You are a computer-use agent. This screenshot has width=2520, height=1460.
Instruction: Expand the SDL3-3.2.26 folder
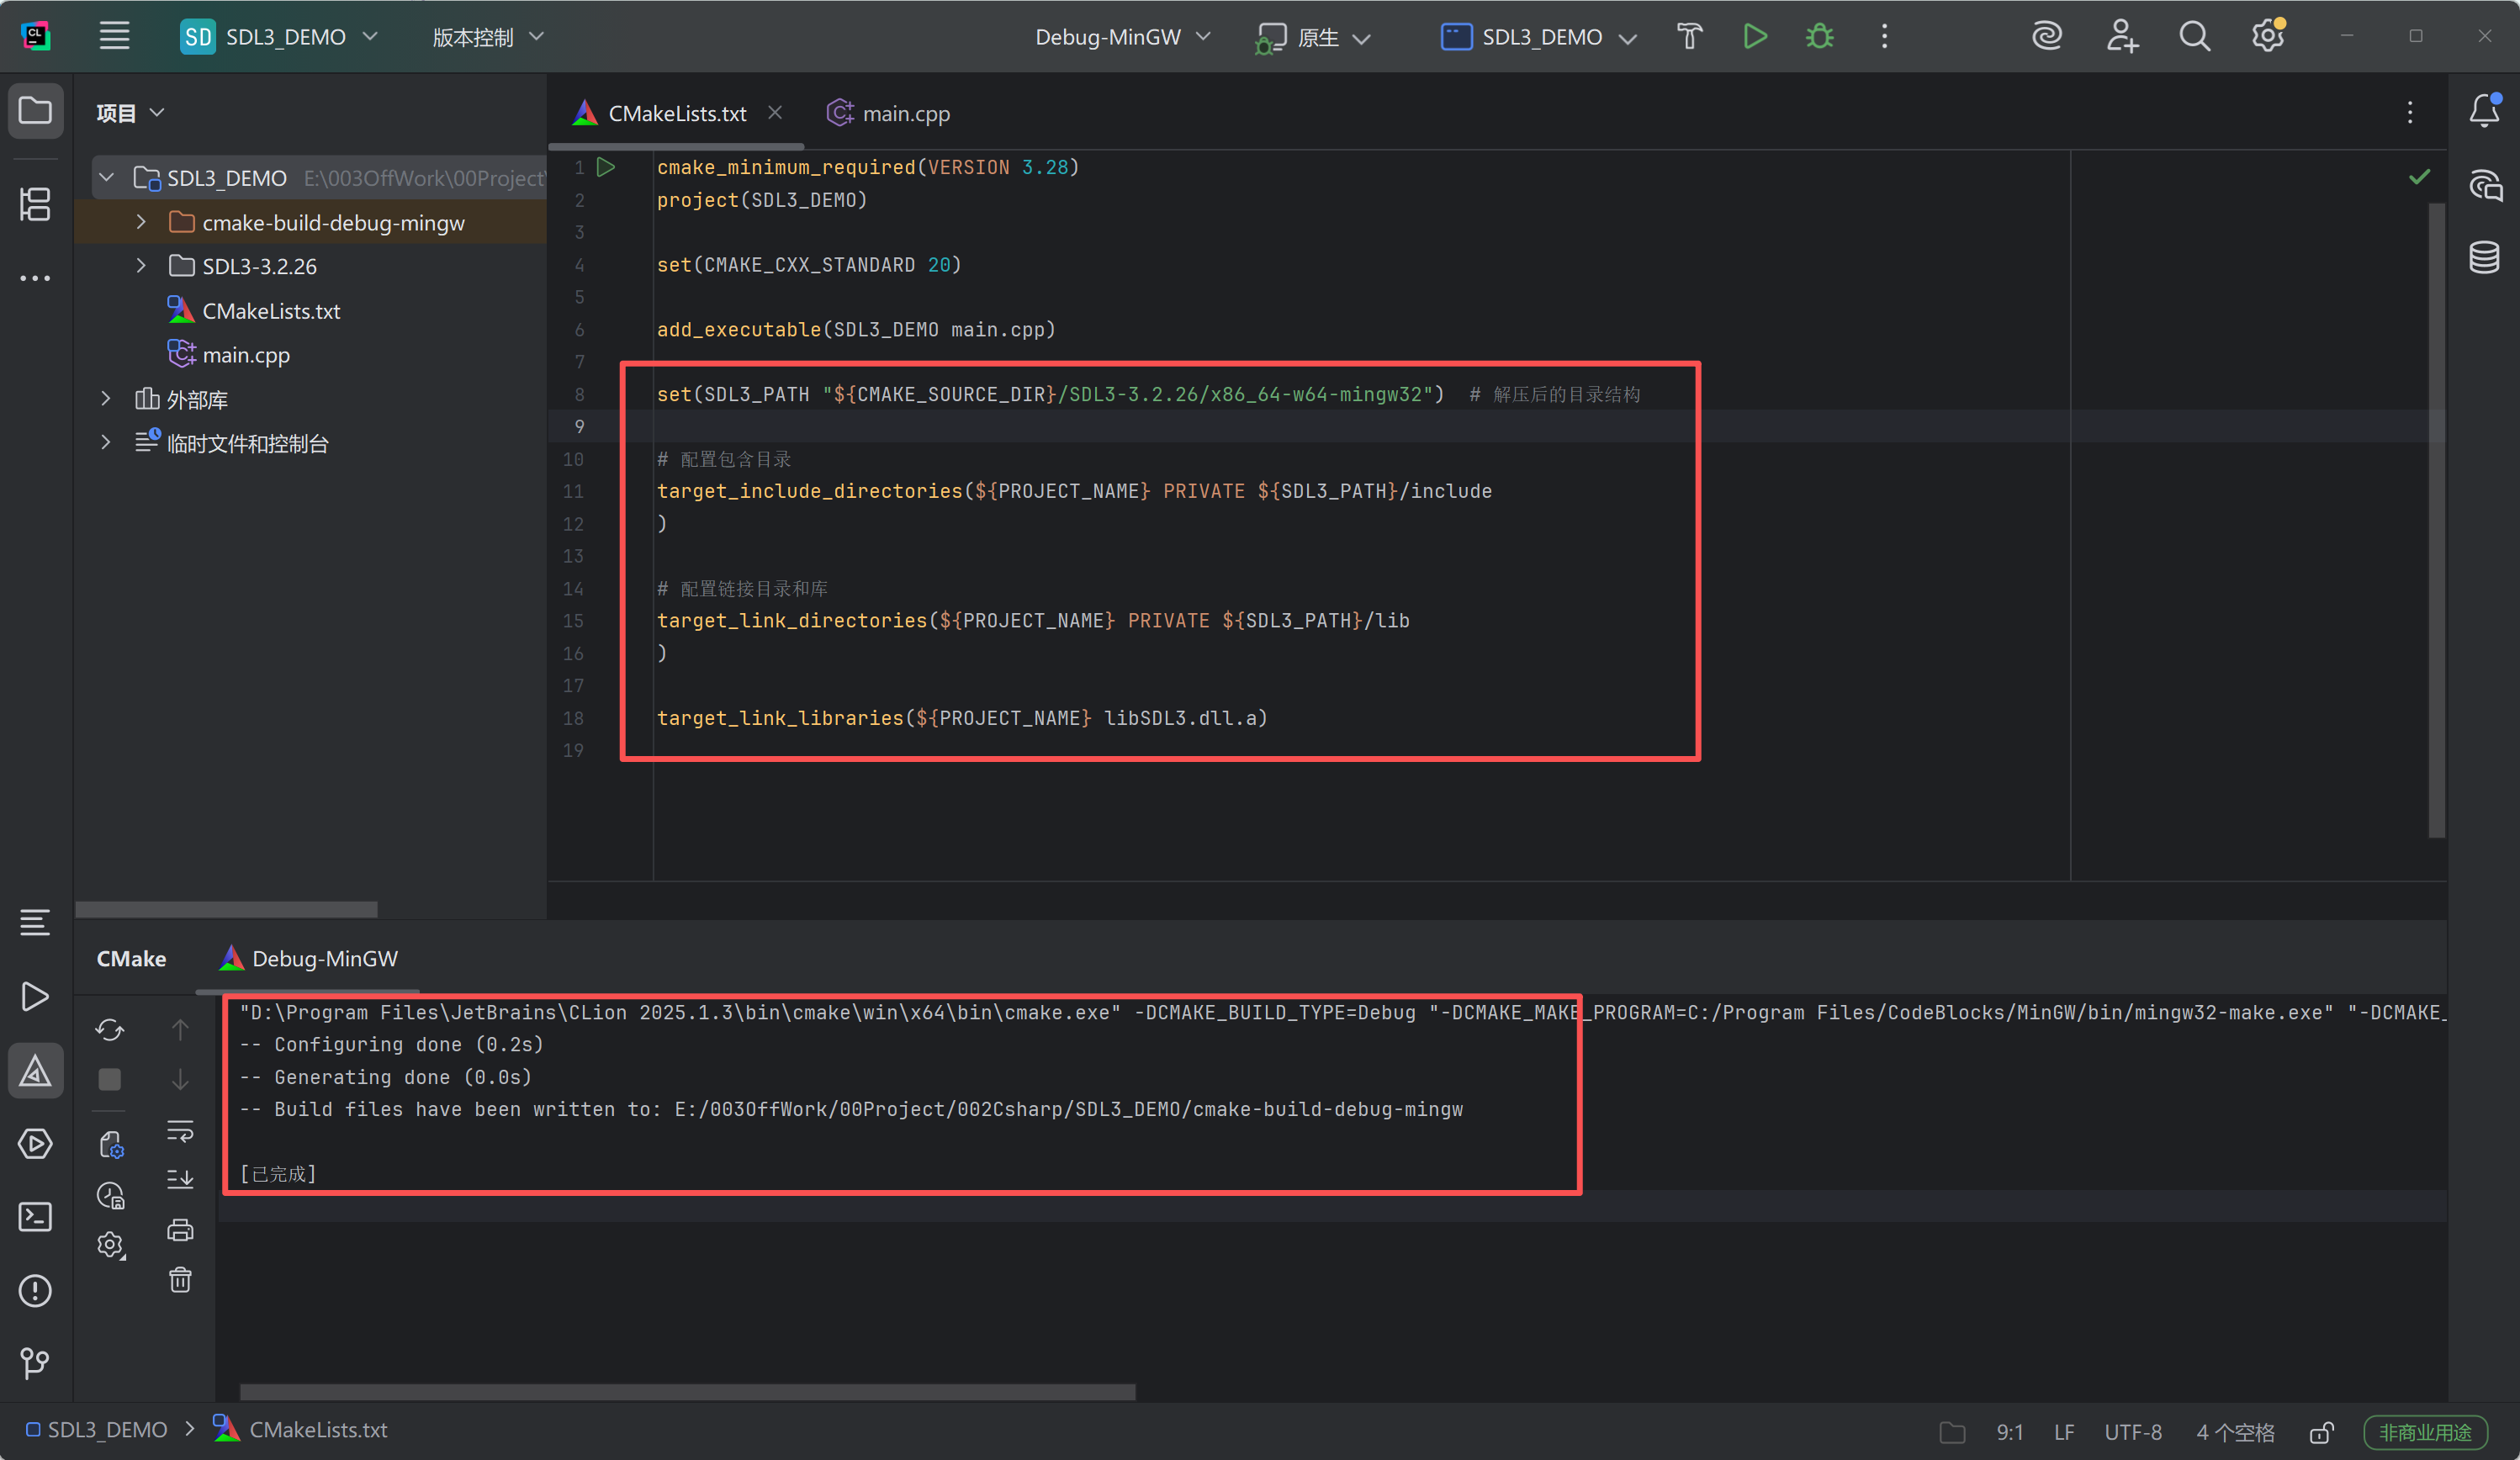[x=141, y=266]
